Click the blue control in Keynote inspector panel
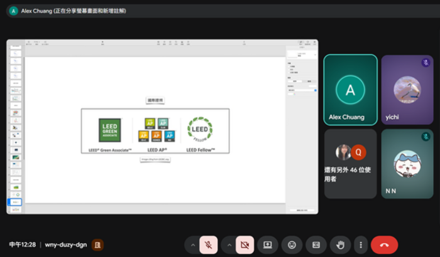The height and width of the screenshot is (257, 440). point(316,90)
